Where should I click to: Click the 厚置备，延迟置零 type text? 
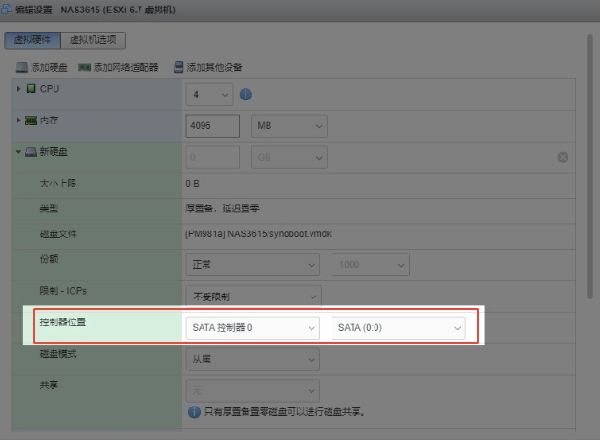point(223,209)
